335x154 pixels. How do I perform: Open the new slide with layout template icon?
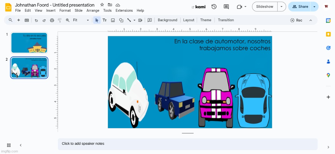tap(27, 20)
